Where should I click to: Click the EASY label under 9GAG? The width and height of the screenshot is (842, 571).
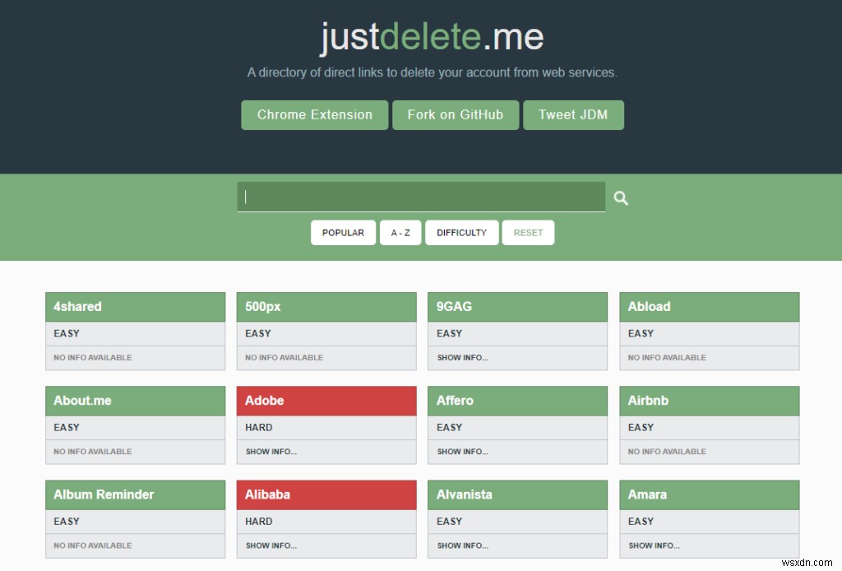pyautogui.click(x=450, y=333)
